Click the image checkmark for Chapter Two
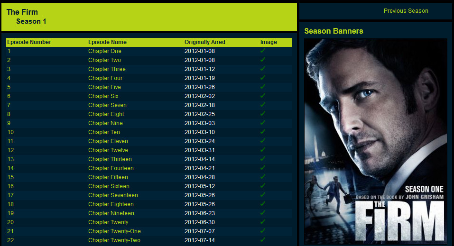The height and width of the screenshot is (246, 454). pyautogui.click(x=263, y=60)
